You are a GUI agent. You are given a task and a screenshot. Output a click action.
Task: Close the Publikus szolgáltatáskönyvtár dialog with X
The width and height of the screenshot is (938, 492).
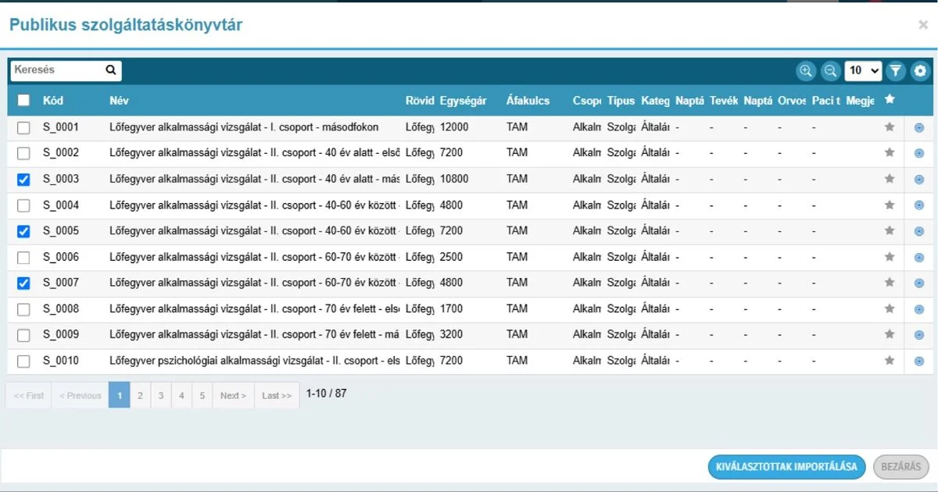point(923,25)
